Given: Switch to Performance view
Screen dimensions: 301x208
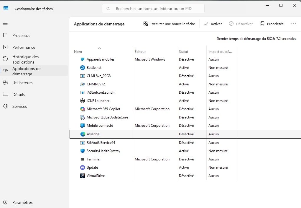Looking at the screenshot, I should (34, 47).
